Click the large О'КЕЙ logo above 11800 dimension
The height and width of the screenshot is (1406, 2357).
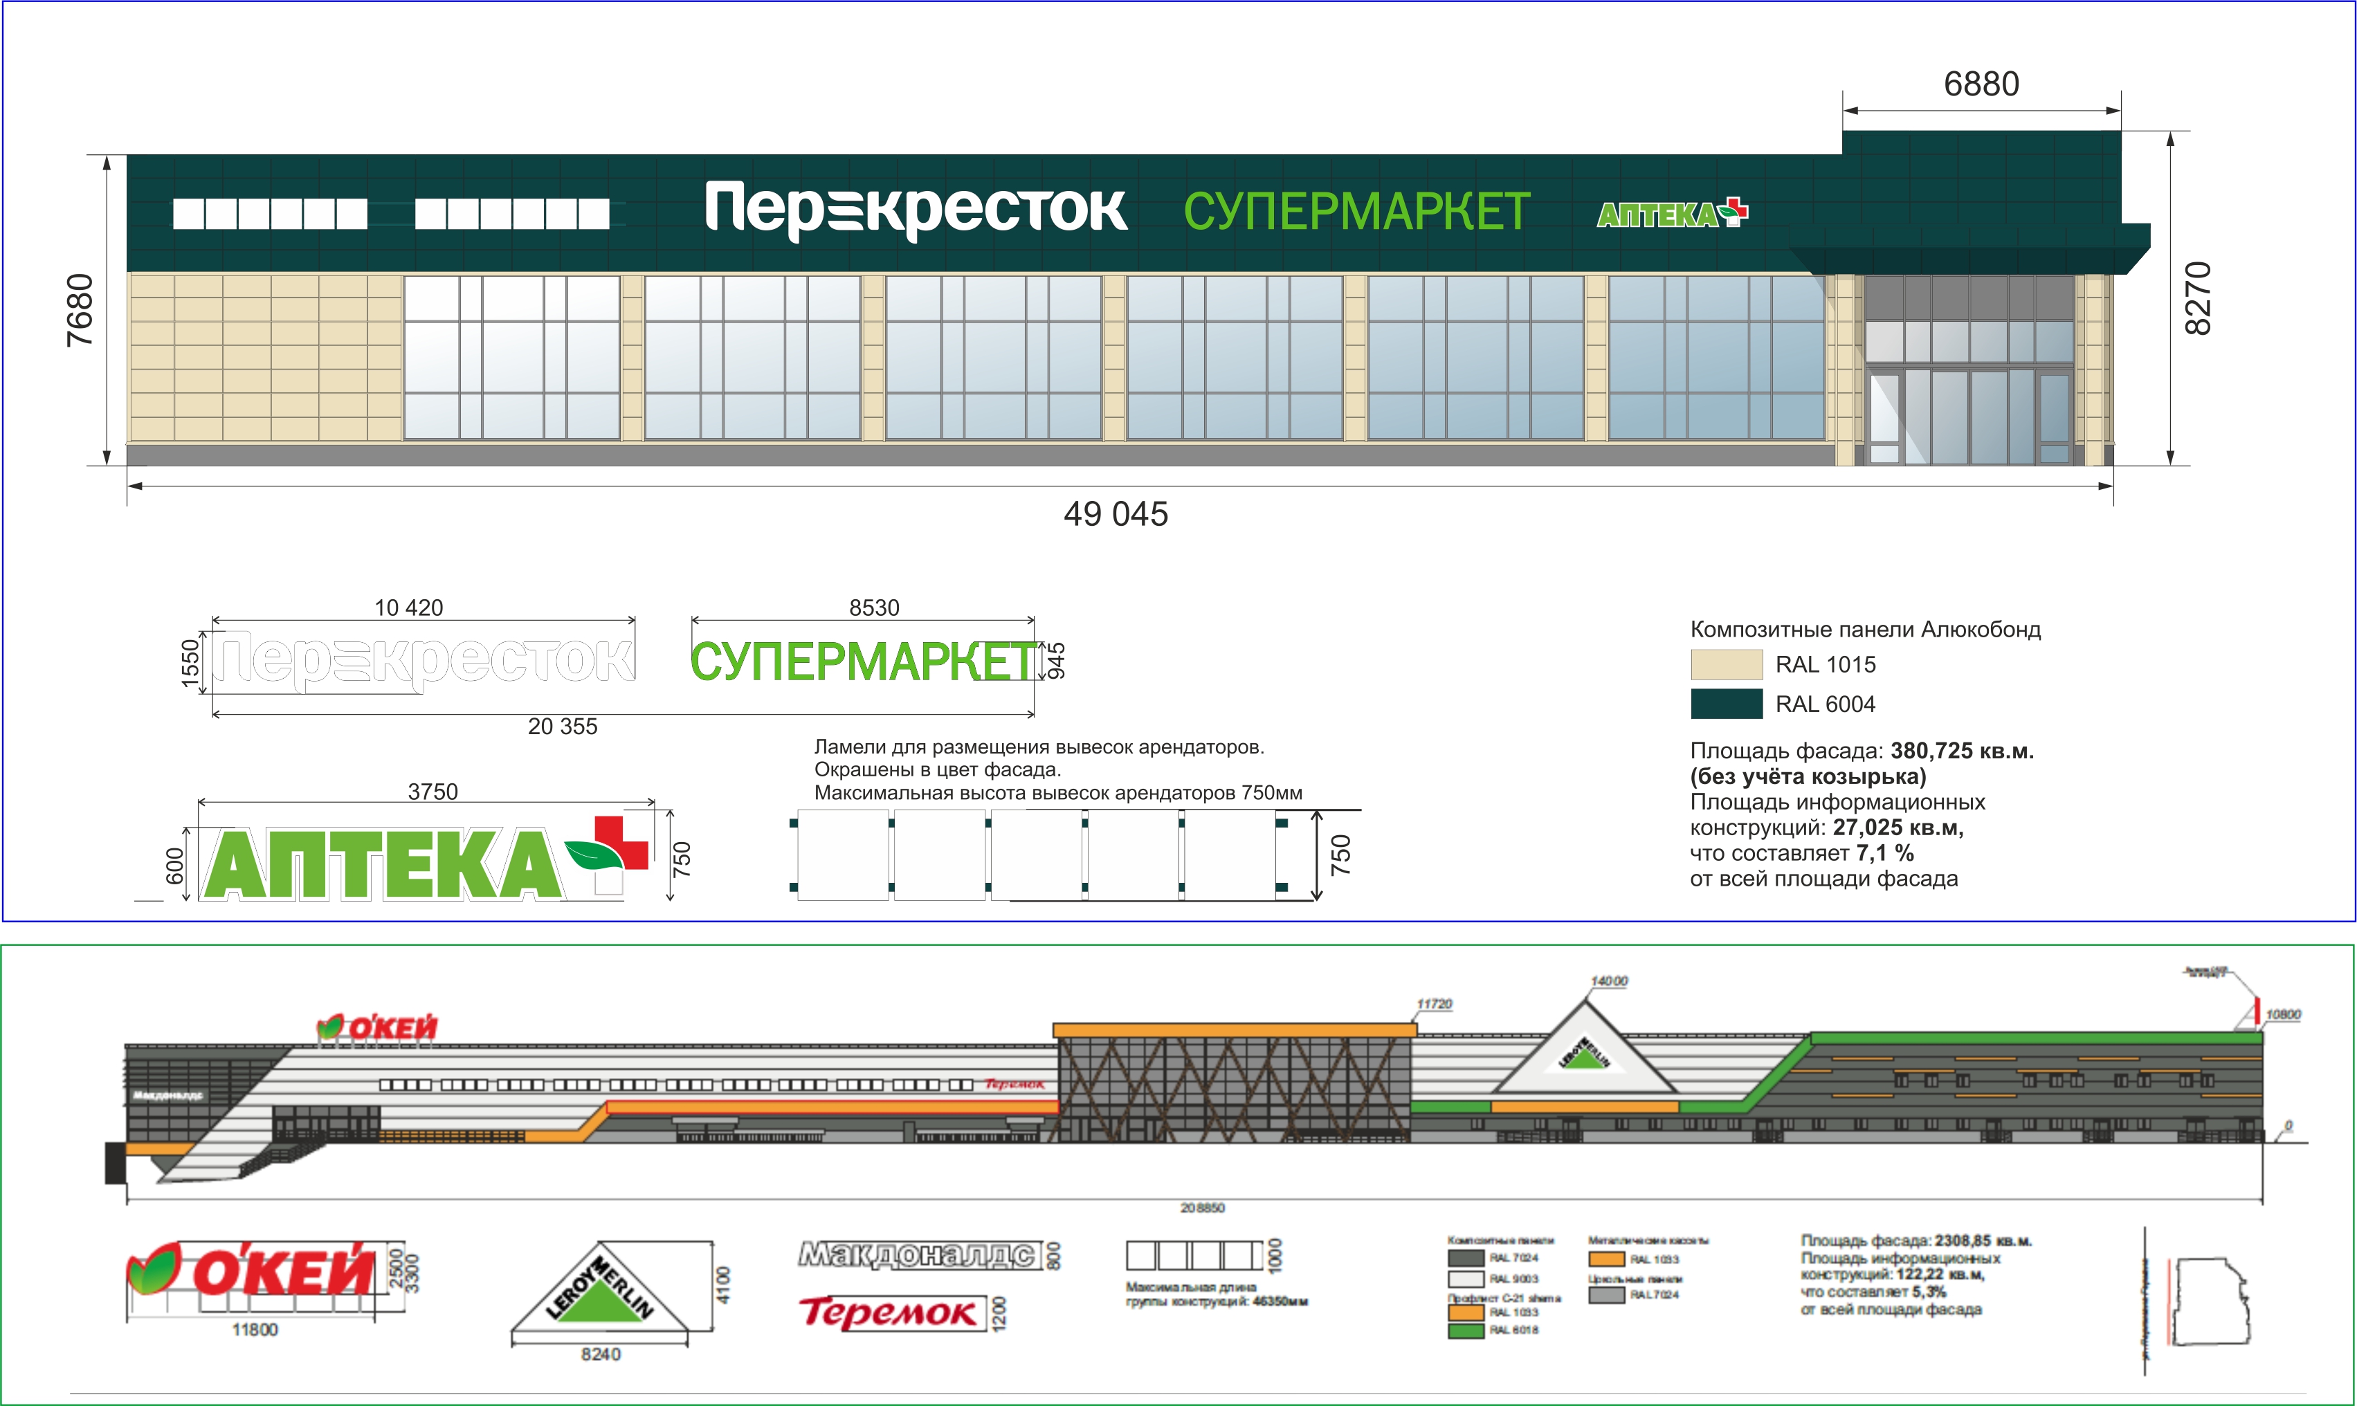pyautogui.click(x=251, y=1270)
